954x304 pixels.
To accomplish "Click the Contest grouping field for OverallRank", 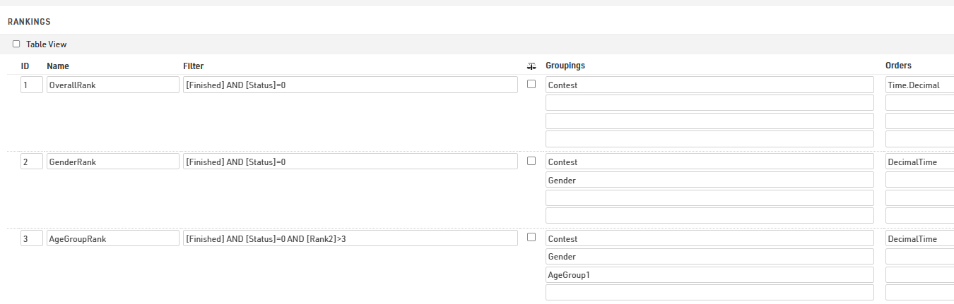I will pos(709,85).
